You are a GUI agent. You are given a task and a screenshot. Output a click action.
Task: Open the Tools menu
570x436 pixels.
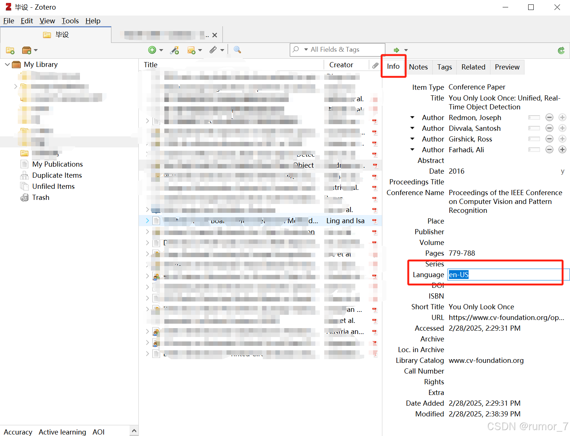point(70,21)
